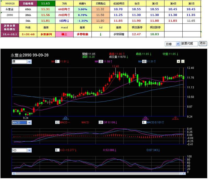Image resolution: width=209 pixels, height=180 pixels.
Task: Click the red 5-day triangle marker
Action: pyautogui.click(x=176, y=118)
